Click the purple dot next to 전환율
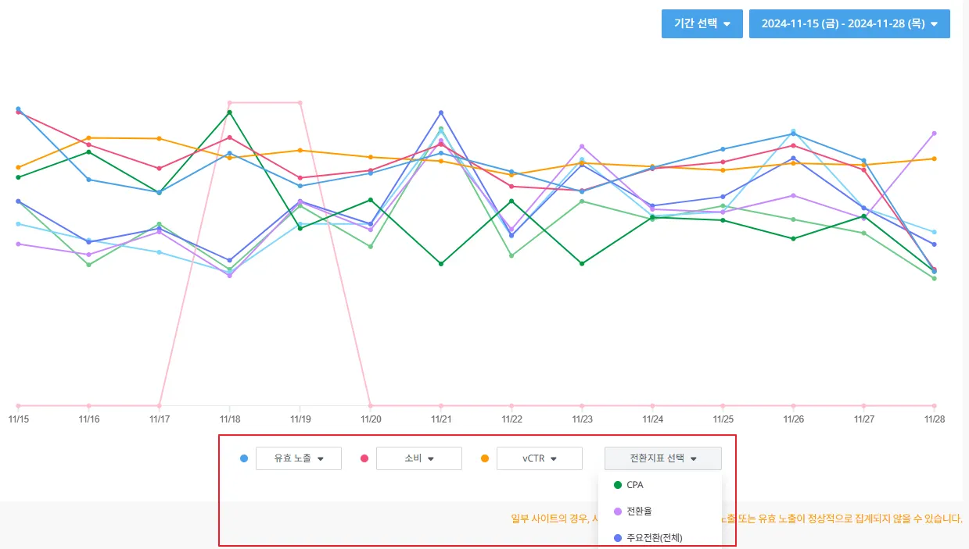969x549 pixels. point(618,512)
